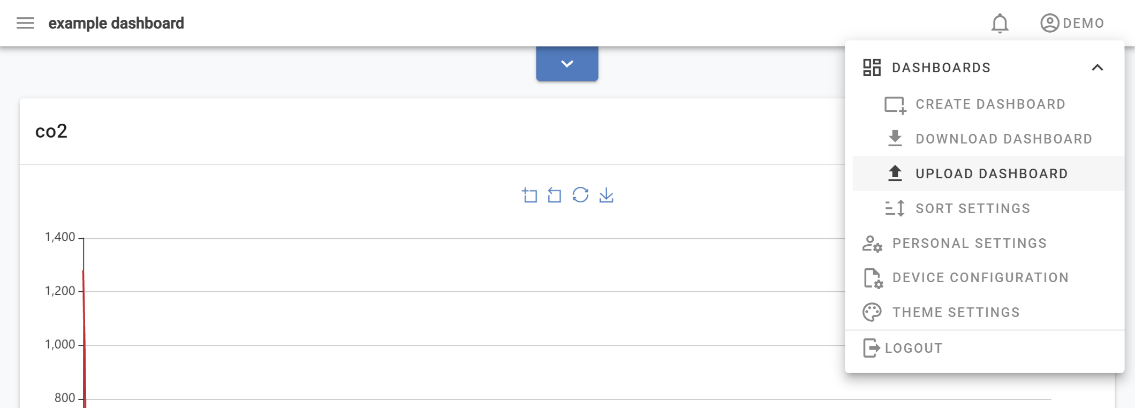Image resolution: width=1135 pixels, height=408 pixels.
Task: Collapse the Dashboards section with its chevron
Action: [x=1098, y=67]
